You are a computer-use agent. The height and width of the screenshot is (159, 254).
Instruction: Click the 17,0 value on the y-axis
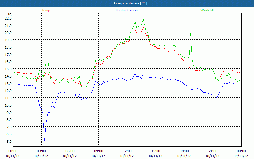point(8,54)
